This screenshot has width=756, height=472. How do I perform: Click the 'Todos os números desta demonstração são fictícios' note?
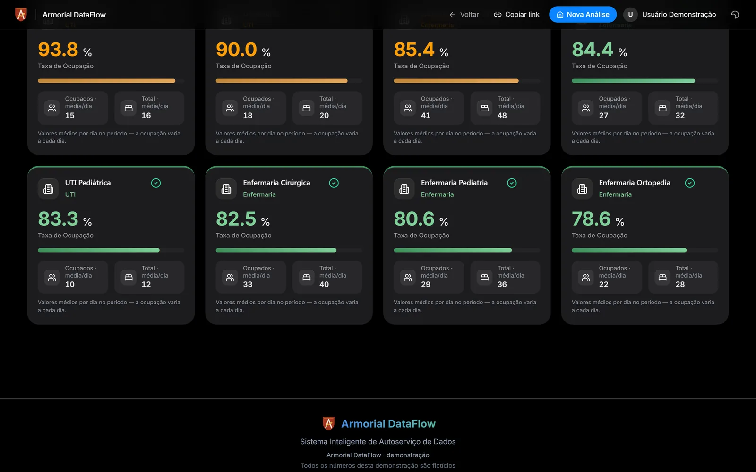pyautogui.click(x=378, y=465)
